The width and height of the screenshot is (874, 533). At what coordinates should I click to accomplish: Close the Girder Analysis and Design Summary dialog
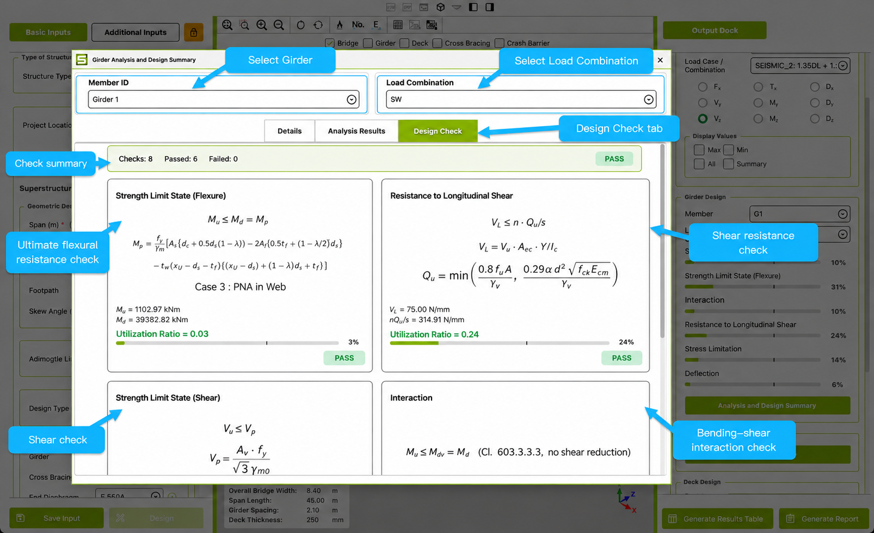pyautogui.click(x=660, y=60)
